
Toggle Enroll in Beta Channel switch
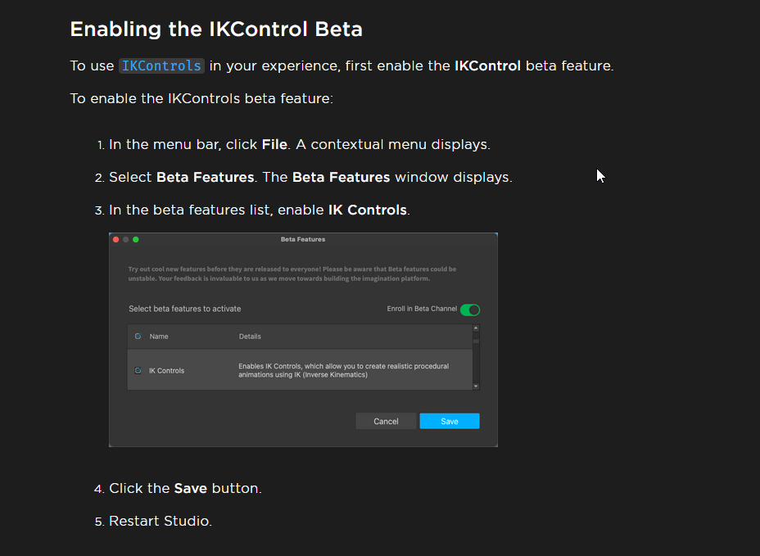[x=470, y=310]
